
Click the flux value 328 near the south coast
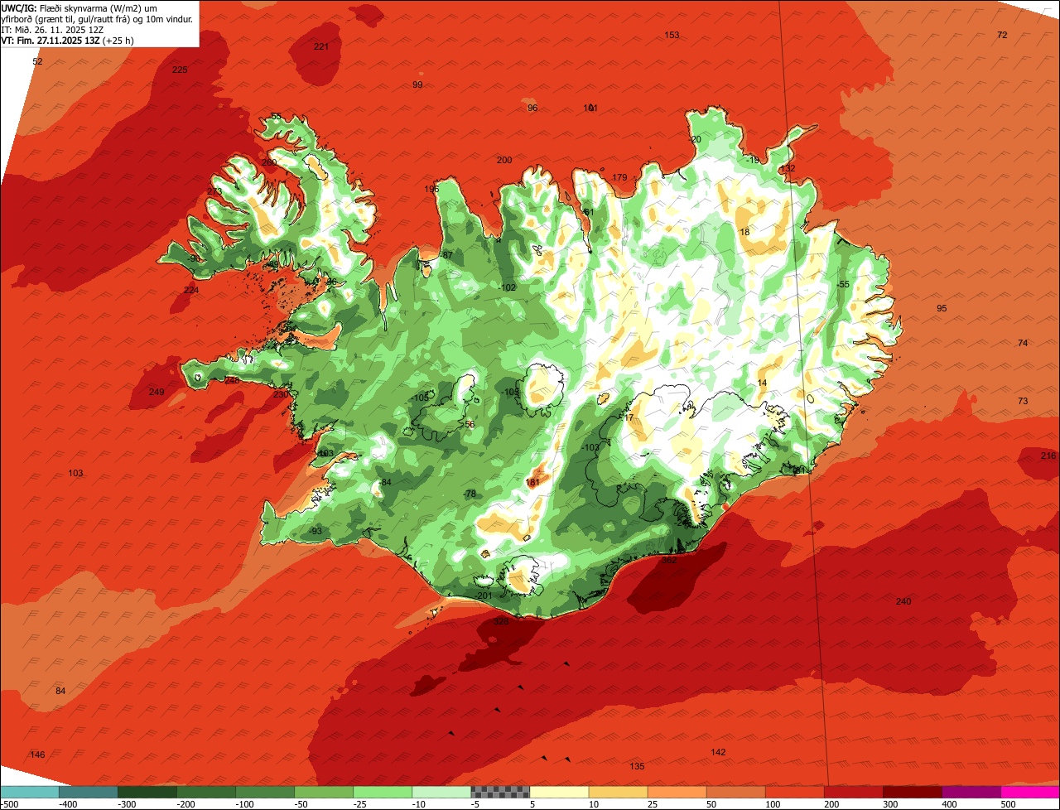[501, 621]
